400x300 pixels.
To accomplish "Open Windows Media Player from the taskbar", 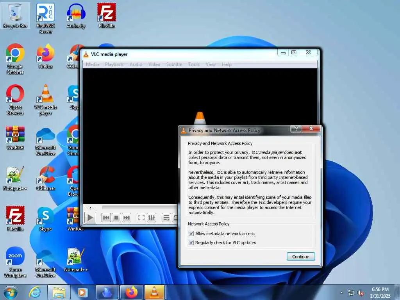I will pyautogui.click(x=82, y=292).
